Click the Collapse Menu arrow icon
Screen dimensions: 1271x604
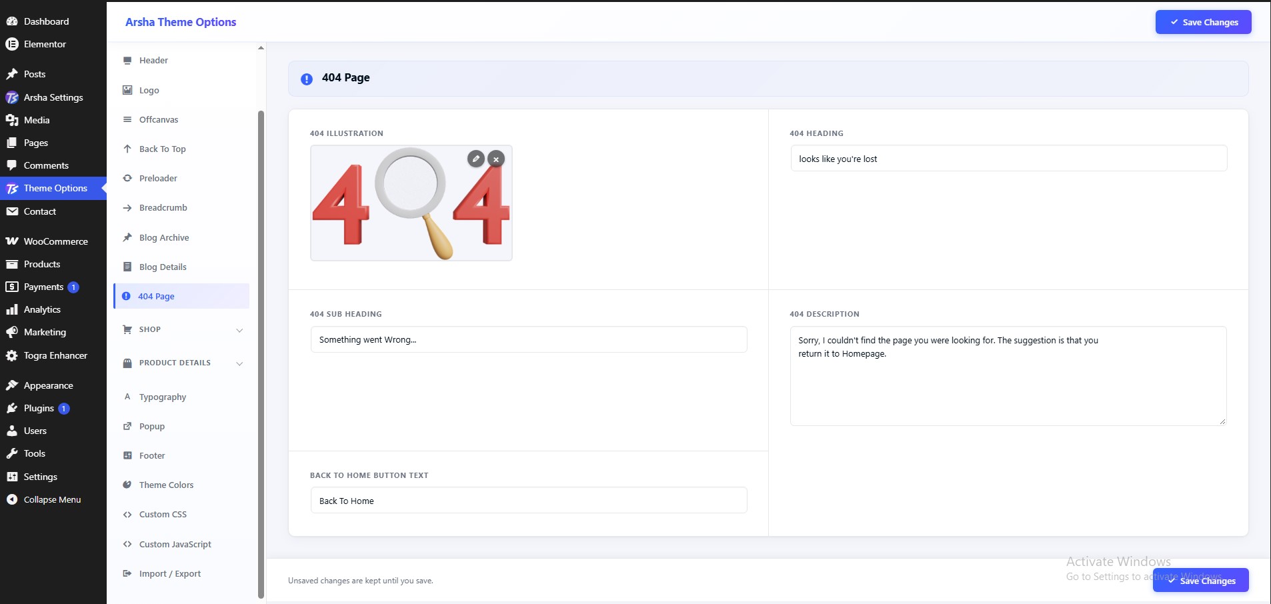point(12,499)
